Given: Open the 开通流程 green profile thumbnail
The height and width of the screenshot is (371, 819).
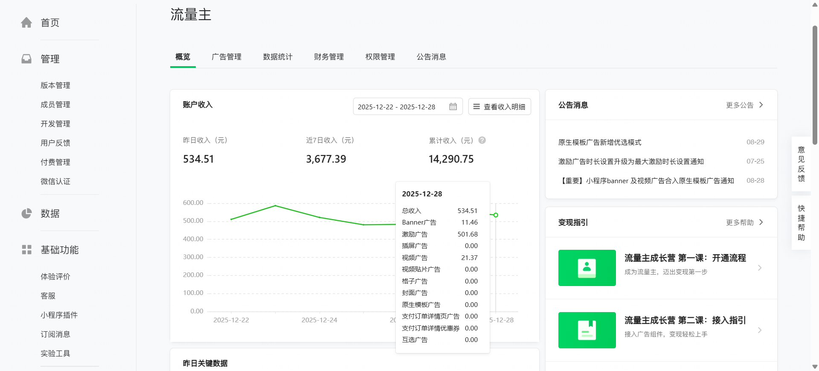Looking at the screenshot, I should pyautogui.click(x=587, y=268).
